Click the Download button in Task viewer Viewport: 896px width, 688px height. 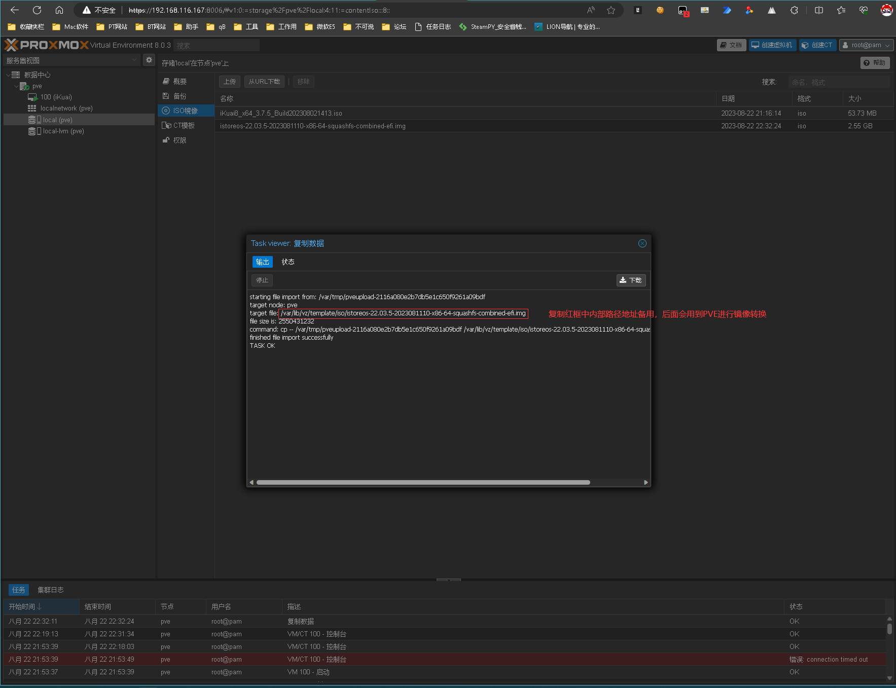click(x=631, y=280)
